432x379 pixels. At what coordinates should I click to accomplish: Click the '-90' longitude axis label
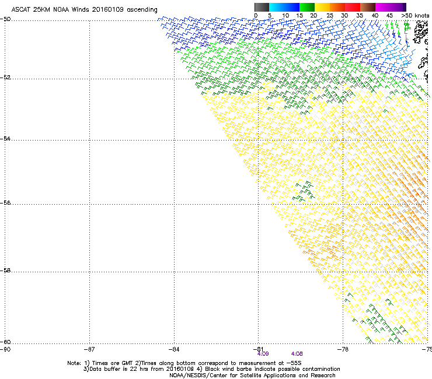pyautogui.click(x=5, y=349)
